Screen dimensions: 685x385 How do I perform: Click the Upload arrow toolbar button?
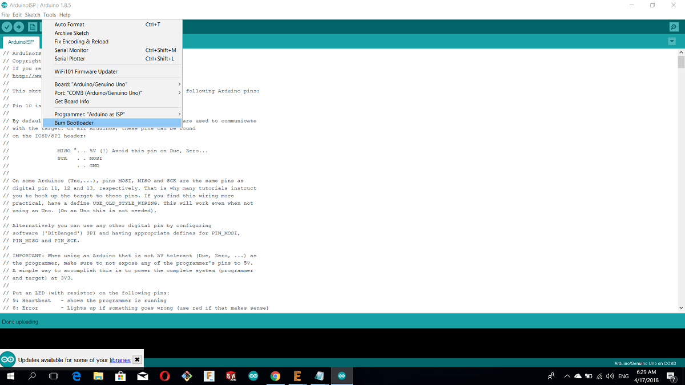pyautogui.click(x=19, y=27)
